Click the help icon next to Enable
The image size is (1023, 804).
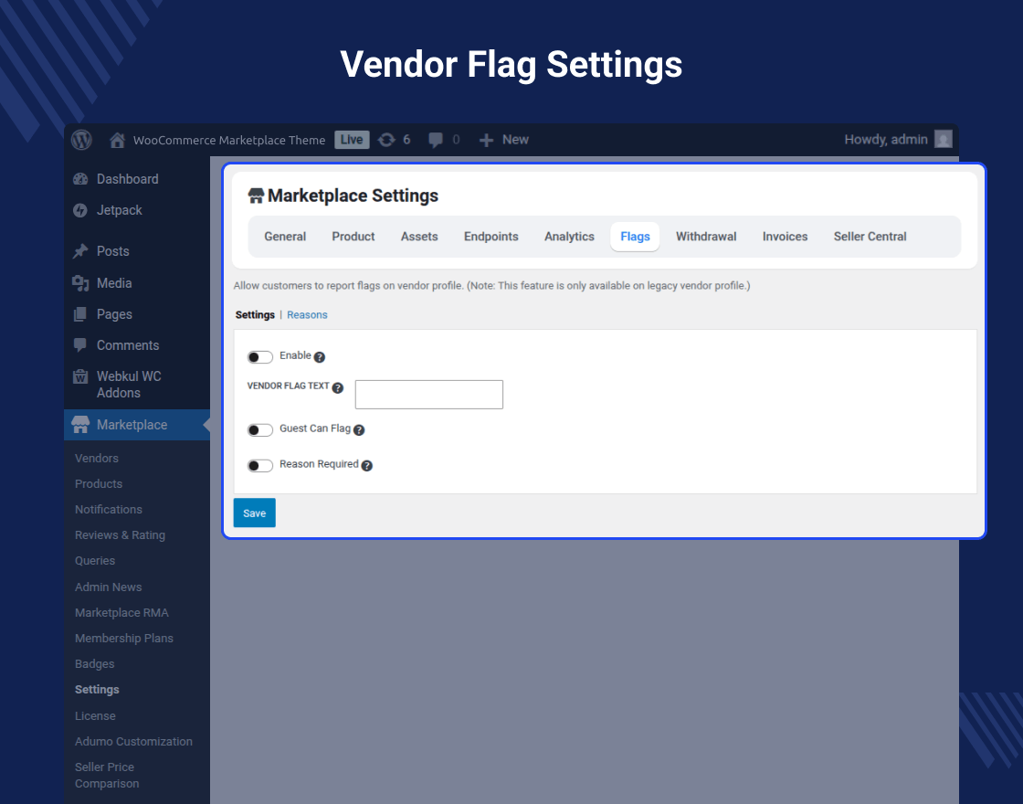319,357
